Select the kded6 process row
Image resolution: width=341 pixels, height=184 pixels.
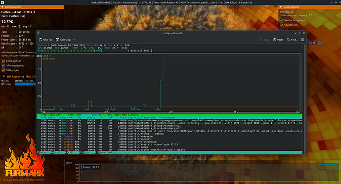(169, 147)
